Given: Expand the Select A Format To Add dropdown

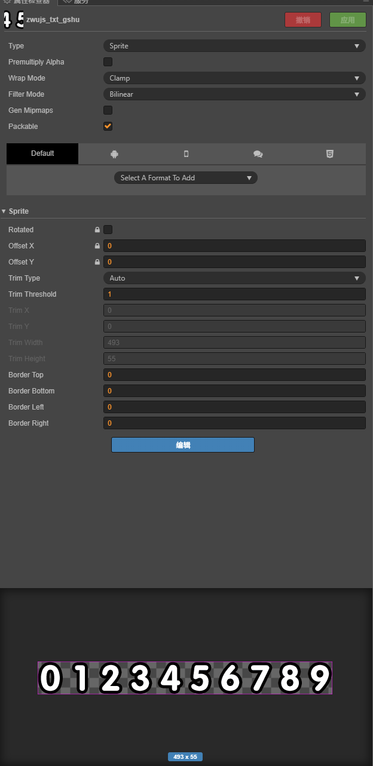Looking at the screenshot, I should tap(185, 178).
